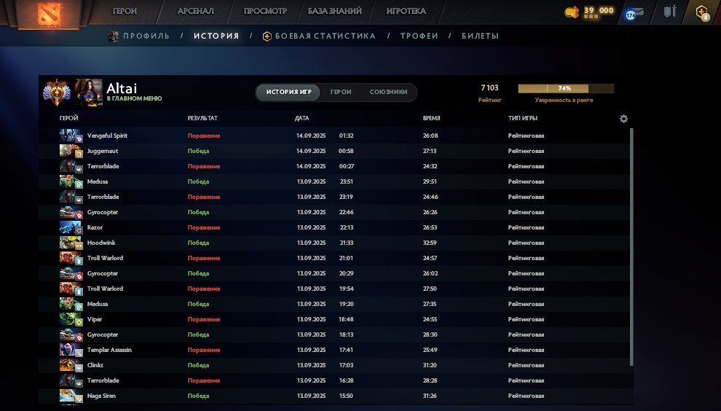Open the АРСЕНАЛ top menu
This screenshot has width=721, height=411.
195,12
